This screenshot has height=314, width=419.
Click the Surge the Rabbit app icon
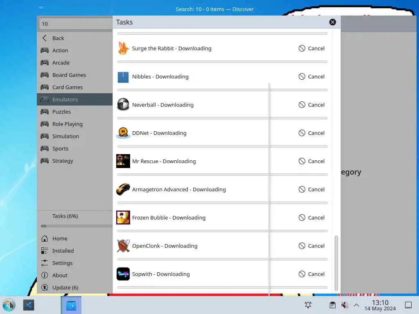(123, 48)
